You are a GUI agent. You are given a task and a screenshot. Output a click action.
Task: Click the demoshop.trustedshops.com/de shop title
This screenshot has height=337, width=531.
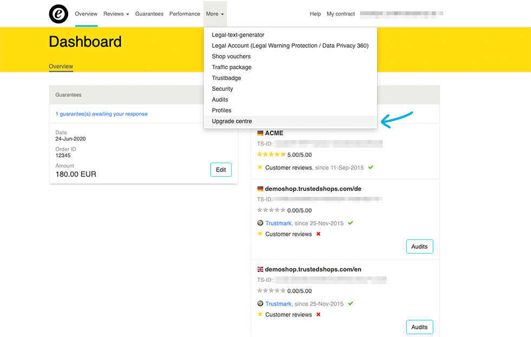click(x=313, y=189)
